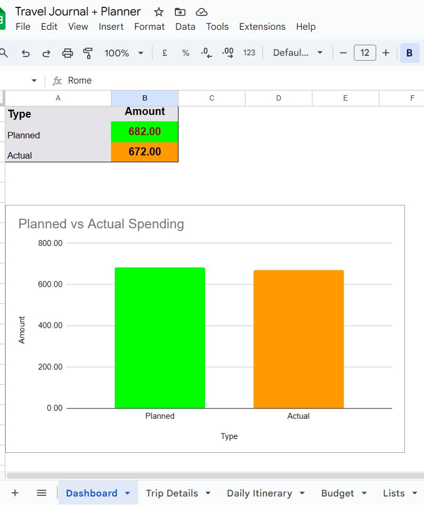Viewport: 424px width, 505px height.
Task: Select column C header
Action: pos(211,98)
